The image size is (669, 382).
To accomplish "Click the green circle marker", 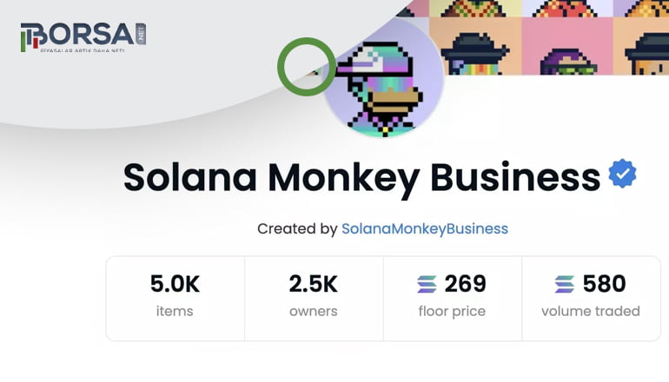I will [307, 67].
